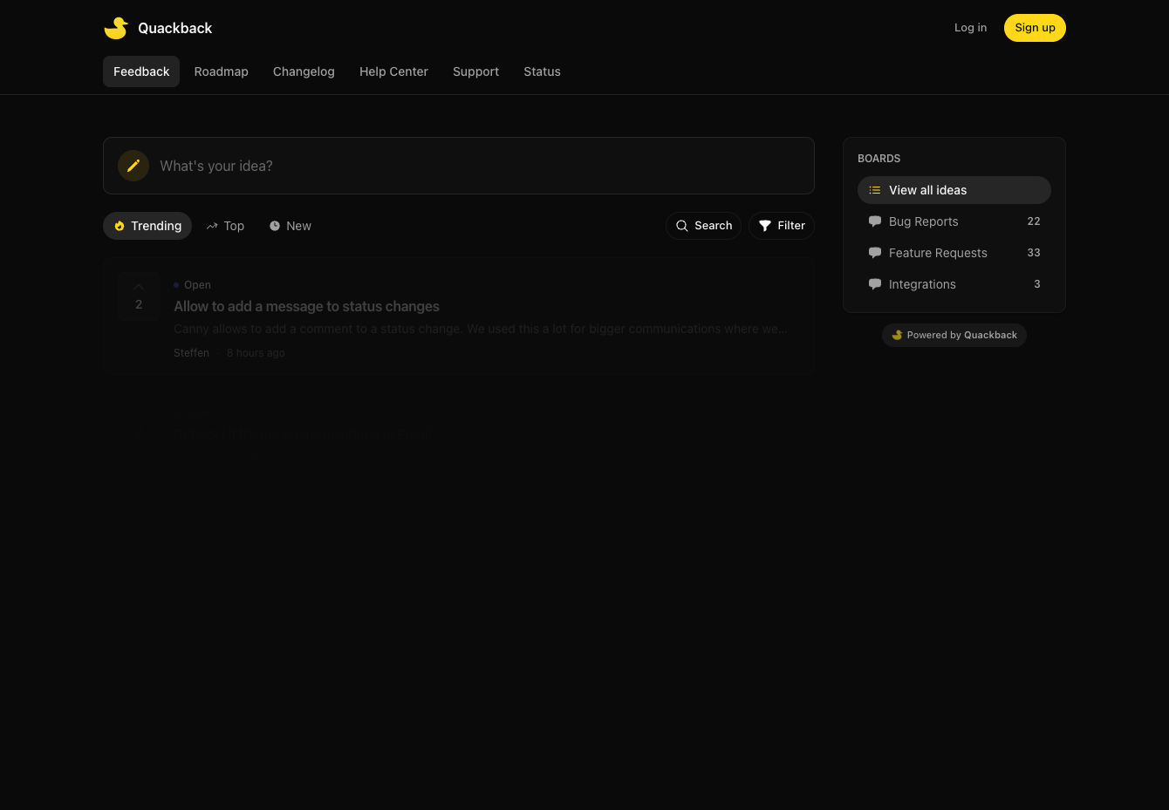Sort posts by New
The image size is (1169, 810).
tap(290, 226)
